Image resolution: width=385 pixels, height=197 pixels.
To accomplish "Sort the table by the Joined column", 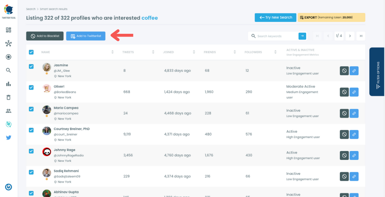I will [194, 52].
